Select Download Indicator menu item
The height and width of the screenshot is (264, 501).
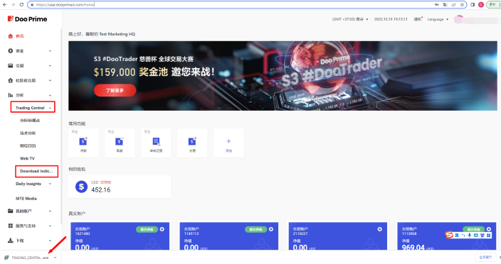(36, 171)
